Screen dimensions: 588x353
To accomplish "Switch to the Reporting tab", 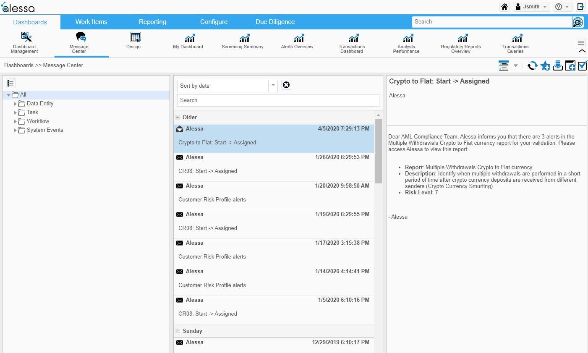I will [152, 22].
